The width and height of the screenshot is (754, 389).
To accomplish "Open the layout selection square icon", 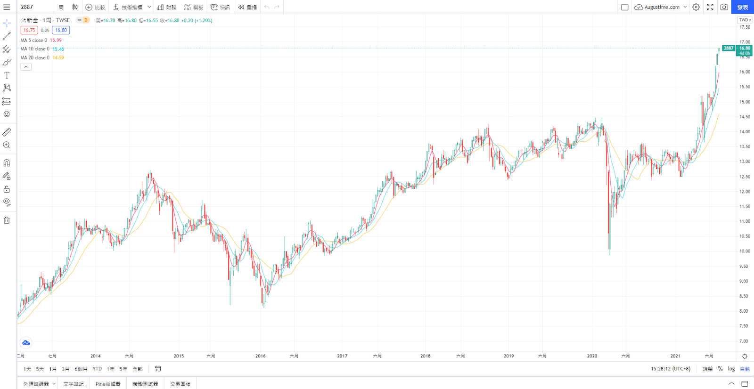I will (625, 7).
